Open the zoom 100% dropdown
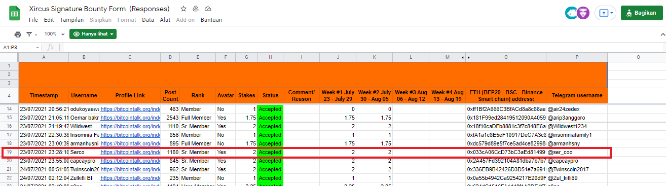Viewport: 666px width, 186px height. point(54,34)
